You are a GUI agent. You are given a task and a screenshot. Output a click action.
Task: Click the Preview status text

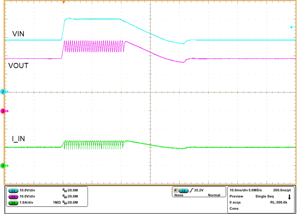[x=236, y=197]
